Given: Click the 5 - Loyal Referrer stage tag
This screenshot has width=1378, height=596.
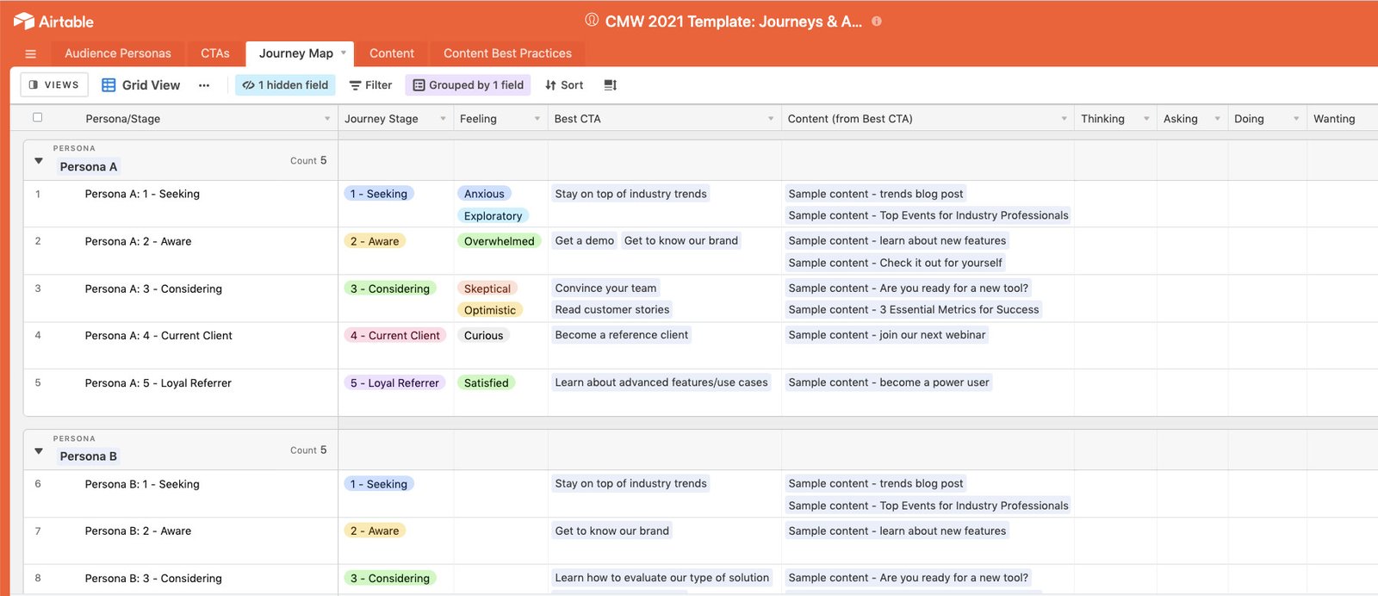Looking at the screenshot, I should [394, 383].
